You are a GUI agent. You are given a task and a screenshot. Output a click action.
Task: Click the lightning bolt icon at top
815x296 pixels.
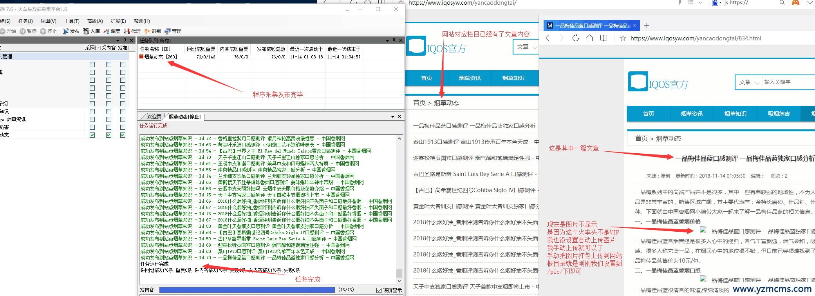click(x=680, y=3)
